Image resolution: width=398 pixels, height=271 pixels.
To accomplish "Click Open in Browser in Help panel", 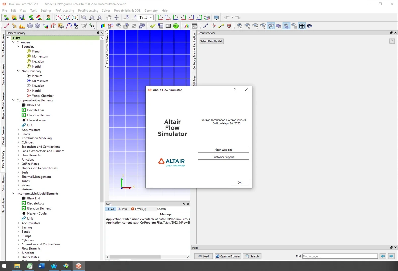I will pyautogui.click(x=228, y=256).
